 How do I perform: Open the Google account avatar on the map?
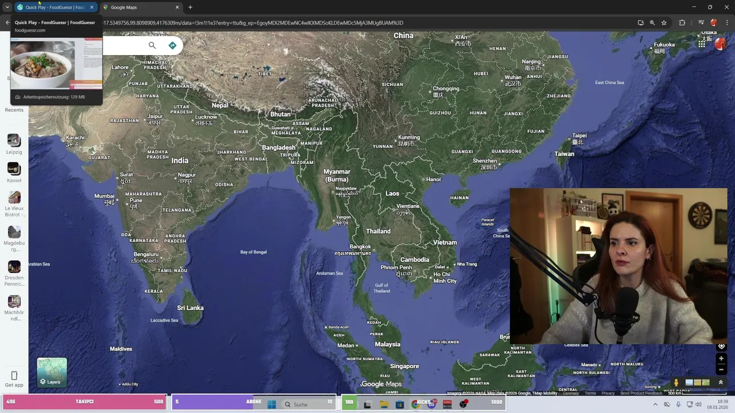click(720, 44)
